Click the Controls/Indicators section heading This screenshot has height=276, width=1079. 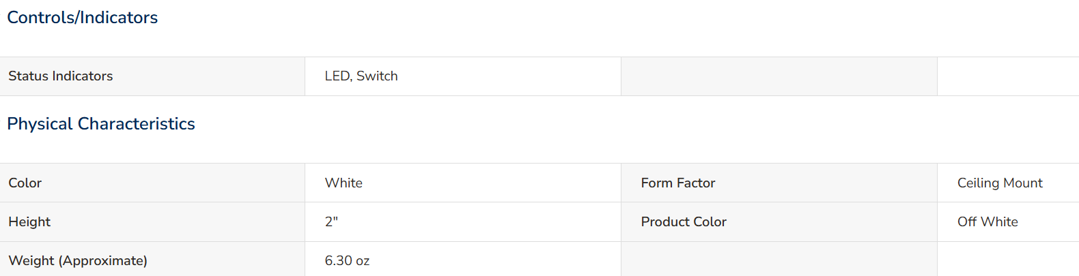tap(82, 18)
